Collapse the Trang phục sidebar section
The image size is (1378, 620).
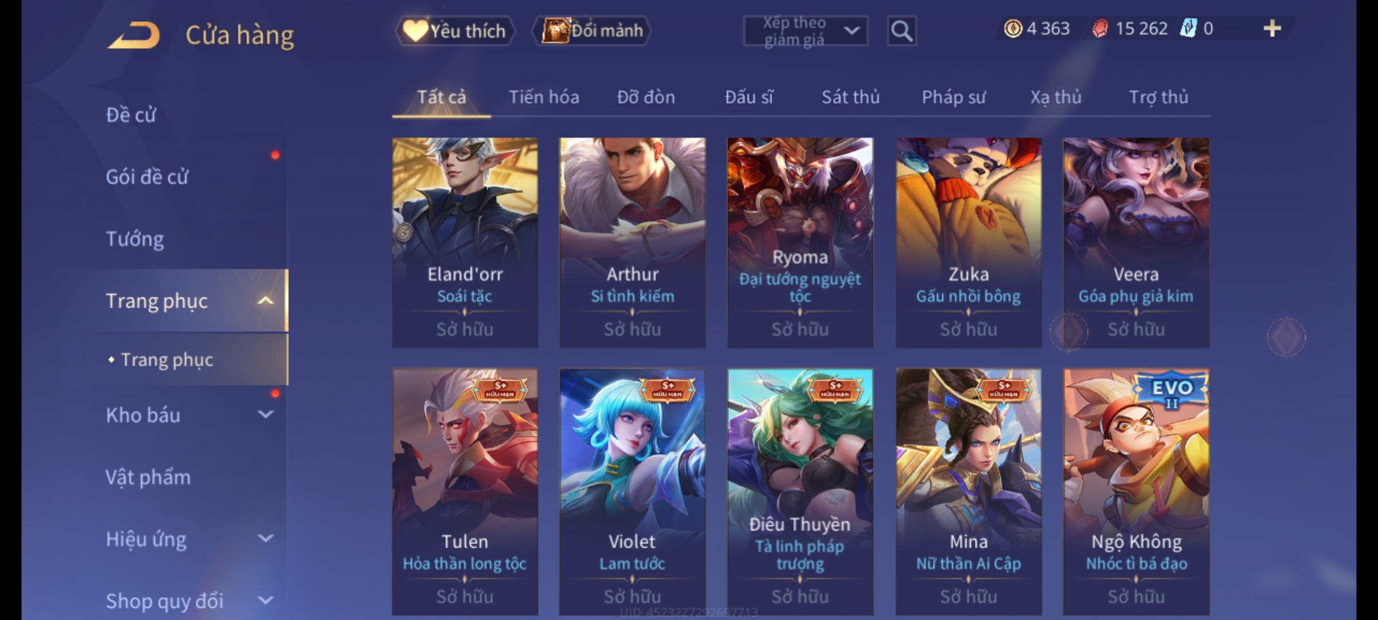point(265,301)
